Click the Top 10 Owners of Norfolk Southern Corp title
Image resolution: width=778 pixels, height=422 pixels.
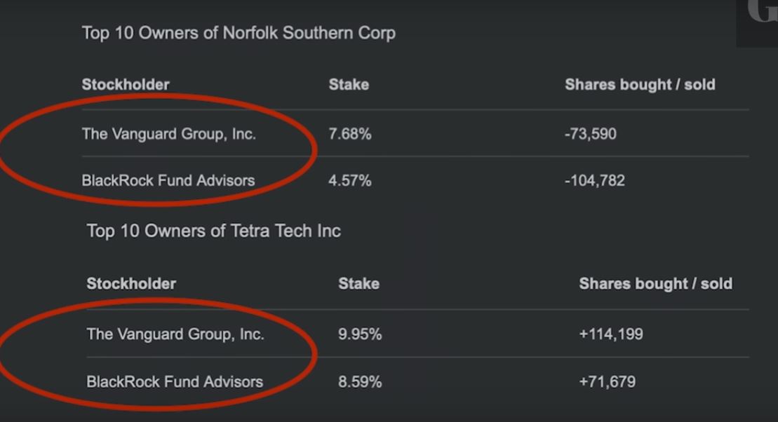click(239, 33)
